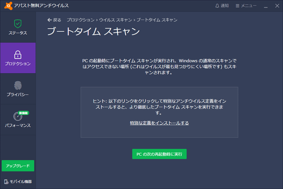Image resolution: width=283 pixels, height=189 pixels.
Task: Click the 新機能 badge on パフォーマンス
Action: point(24,113)
